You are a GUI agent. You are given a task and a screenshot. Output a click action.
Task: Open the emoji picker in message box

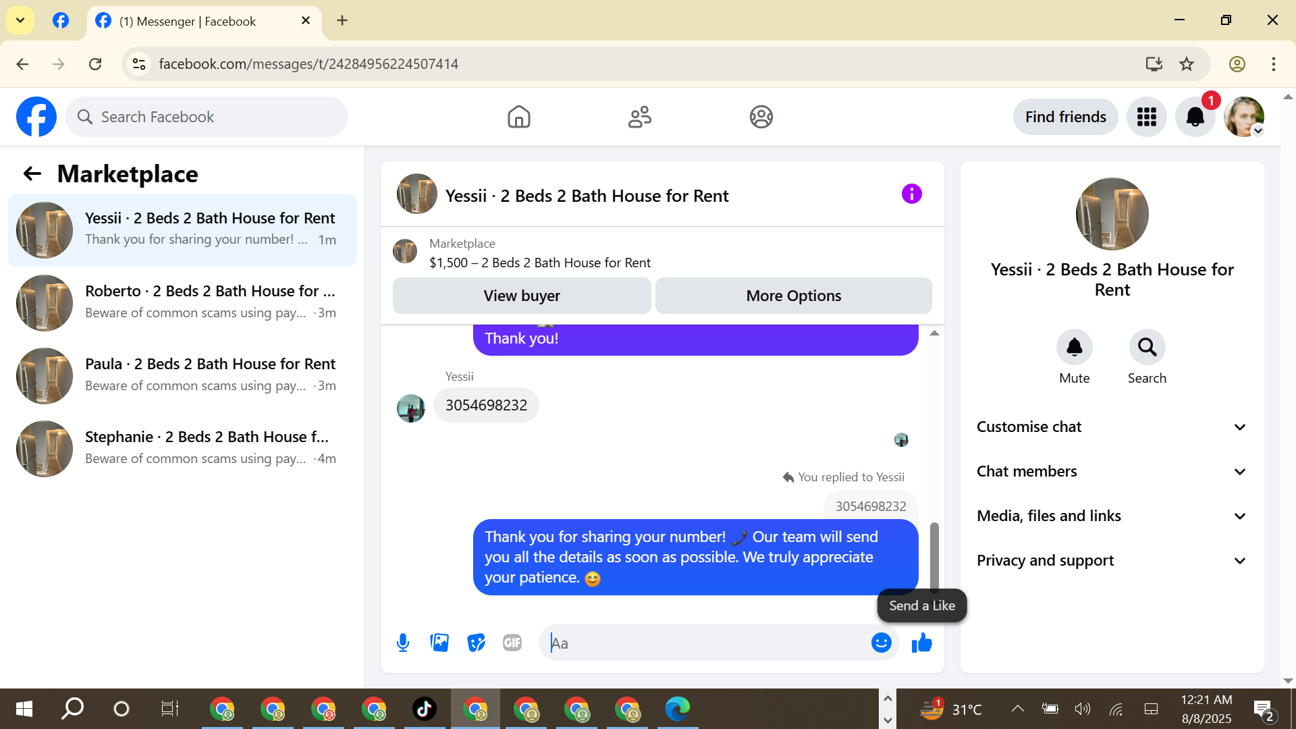[881, 643]
